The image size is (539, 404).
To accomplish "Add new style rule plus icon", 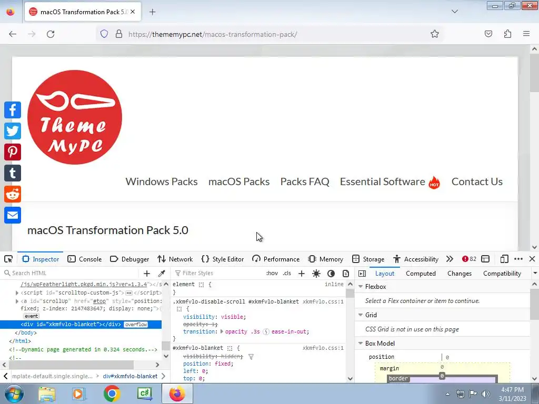I will point(302,274).
